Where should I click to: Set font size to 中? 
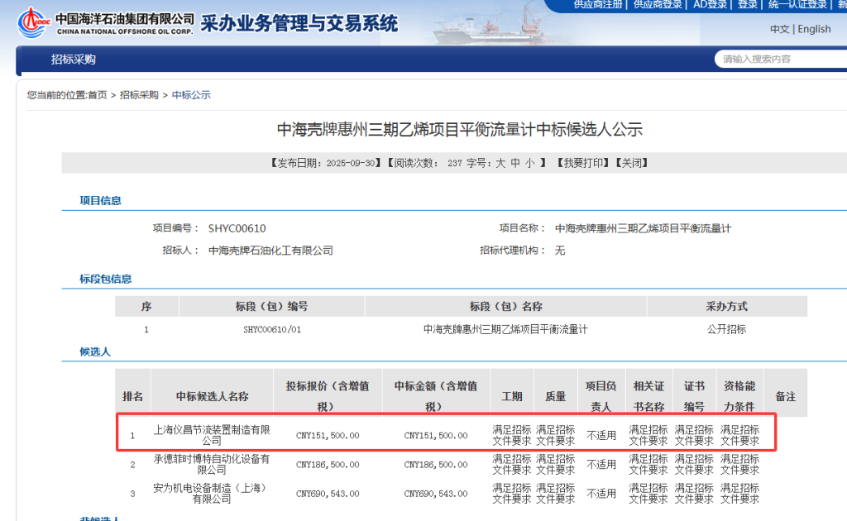(515, 163)
